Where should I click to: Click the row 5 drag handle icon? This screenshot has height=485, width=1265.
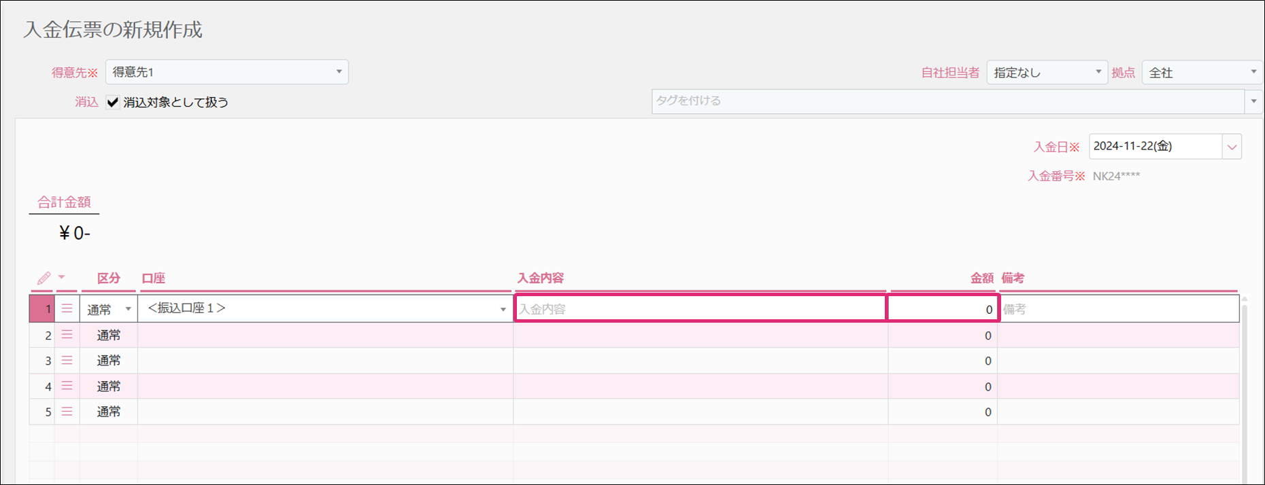pyautogui.click(x=67, y=412)
